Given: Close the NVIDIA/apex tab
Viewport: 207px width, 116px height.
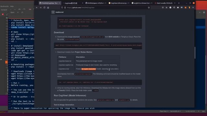Looking at the screenshot, I should 106,3.
